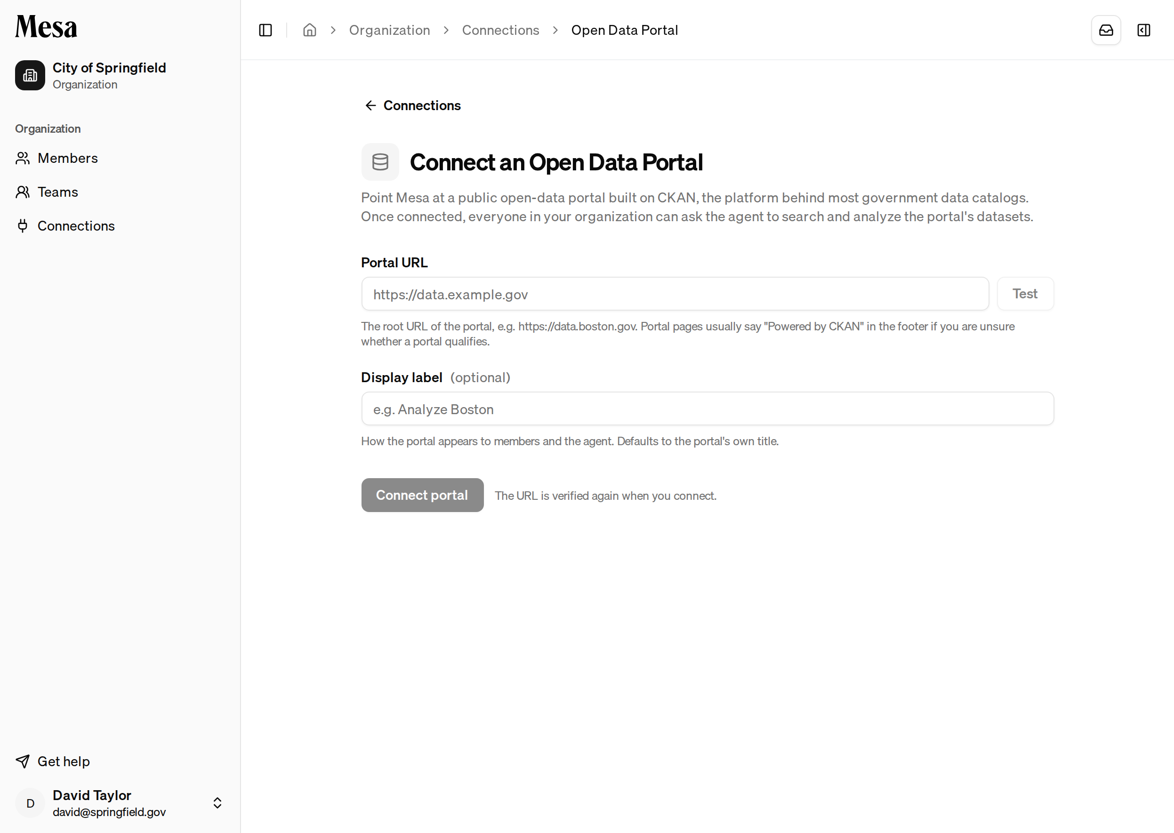
Task: Click the david@springfield.gov email text
Action: (109, 812)
